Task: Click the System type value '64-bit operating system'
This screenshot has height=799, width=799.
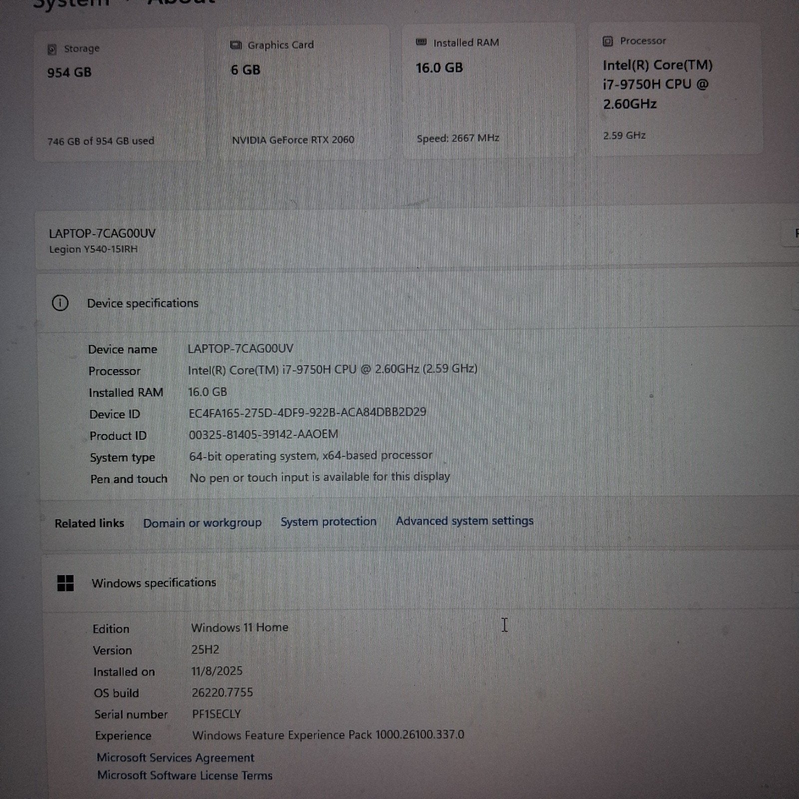Action: (311, 456)
